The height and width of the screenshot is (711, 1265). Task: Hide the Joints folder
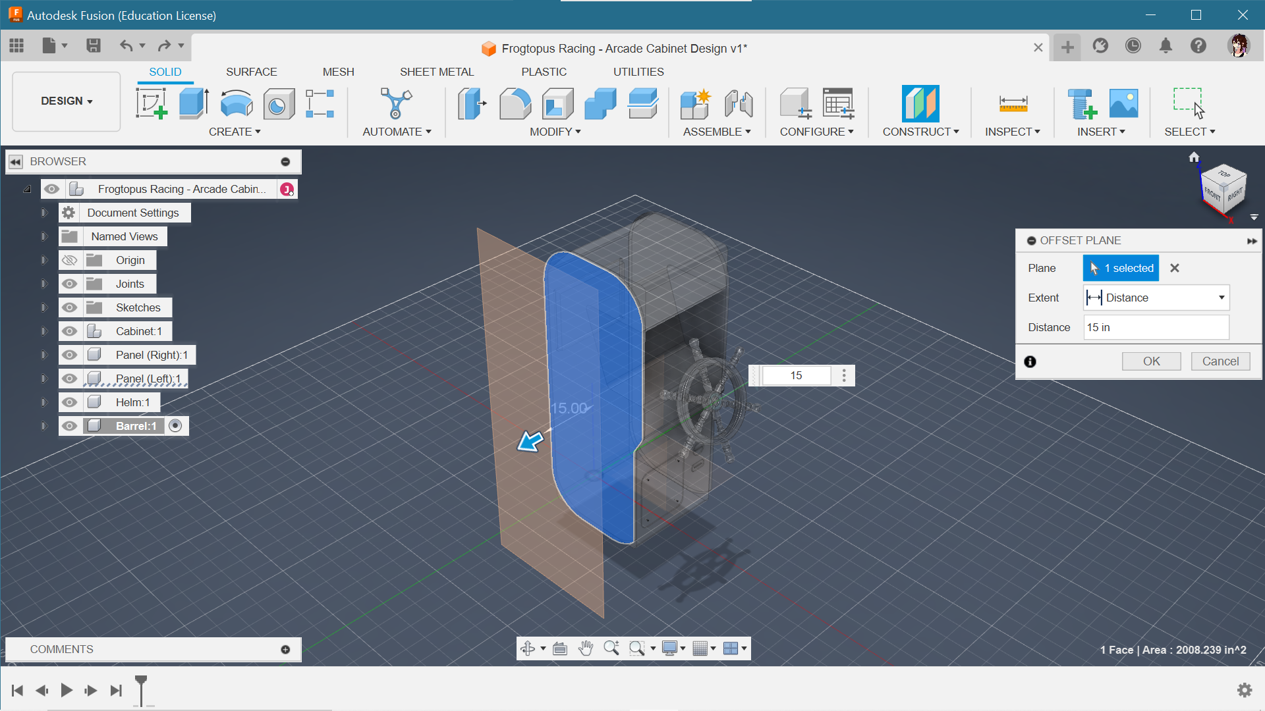(69, 284)
